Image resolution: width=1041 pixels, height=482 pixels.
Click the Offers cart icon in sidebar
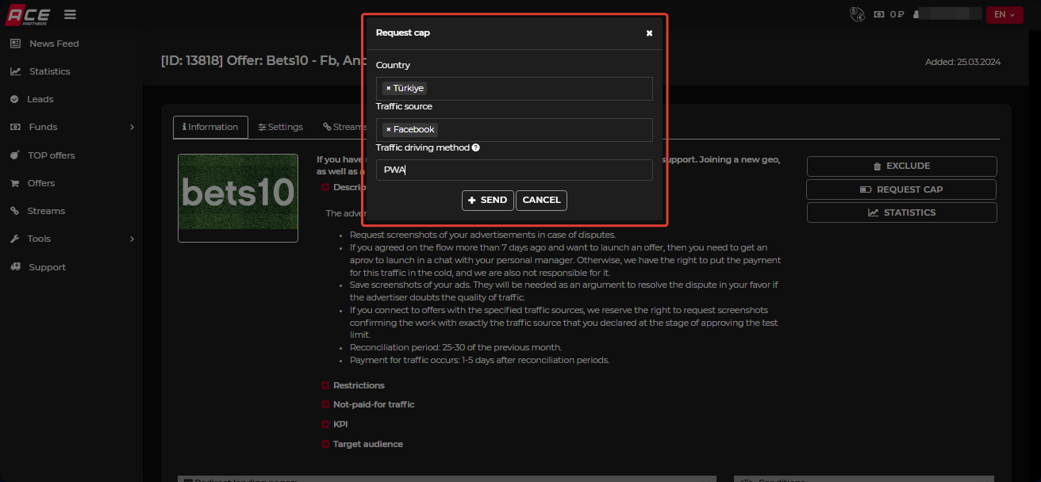click(14, 183)
